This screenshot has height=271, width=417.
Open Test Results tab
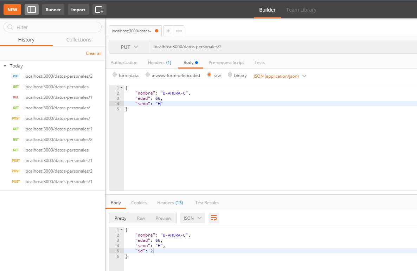(x=207, y=203)
